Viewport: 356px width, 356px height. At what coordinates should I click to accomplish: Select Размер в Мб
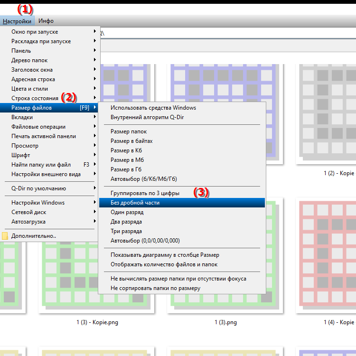[182, 160]
